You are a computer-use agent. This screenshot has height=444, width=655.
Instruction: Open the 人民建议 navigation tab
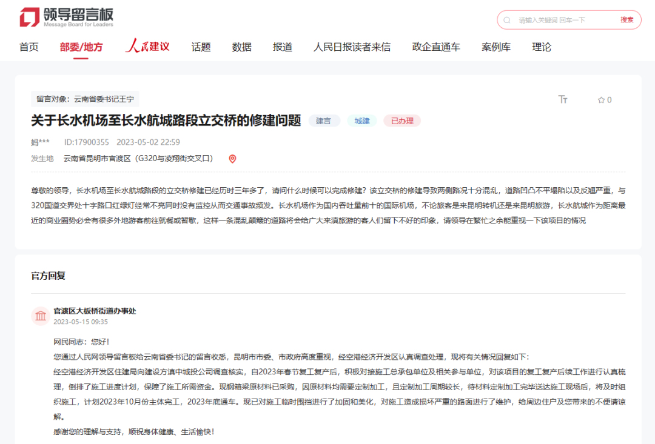[147, 46]
